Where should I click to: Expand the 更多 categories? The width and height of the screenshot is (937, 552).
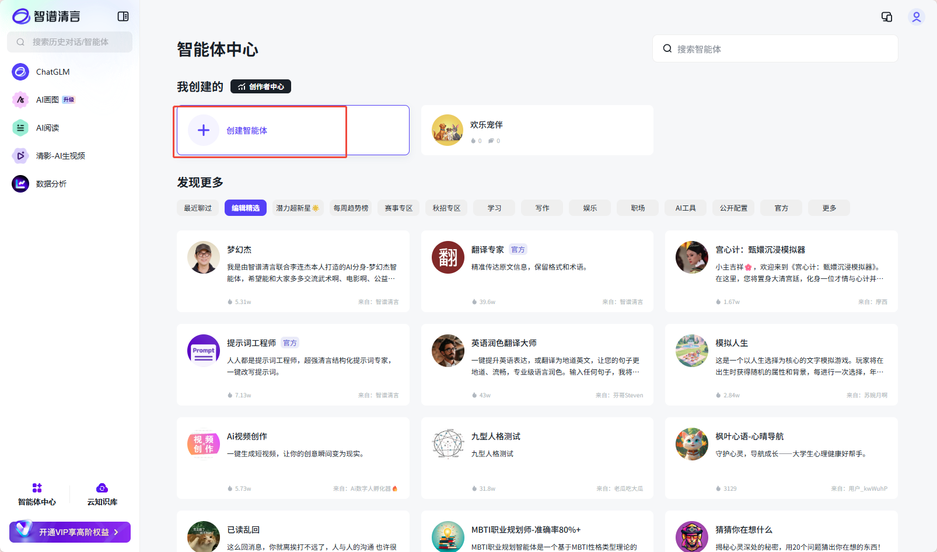829,208
